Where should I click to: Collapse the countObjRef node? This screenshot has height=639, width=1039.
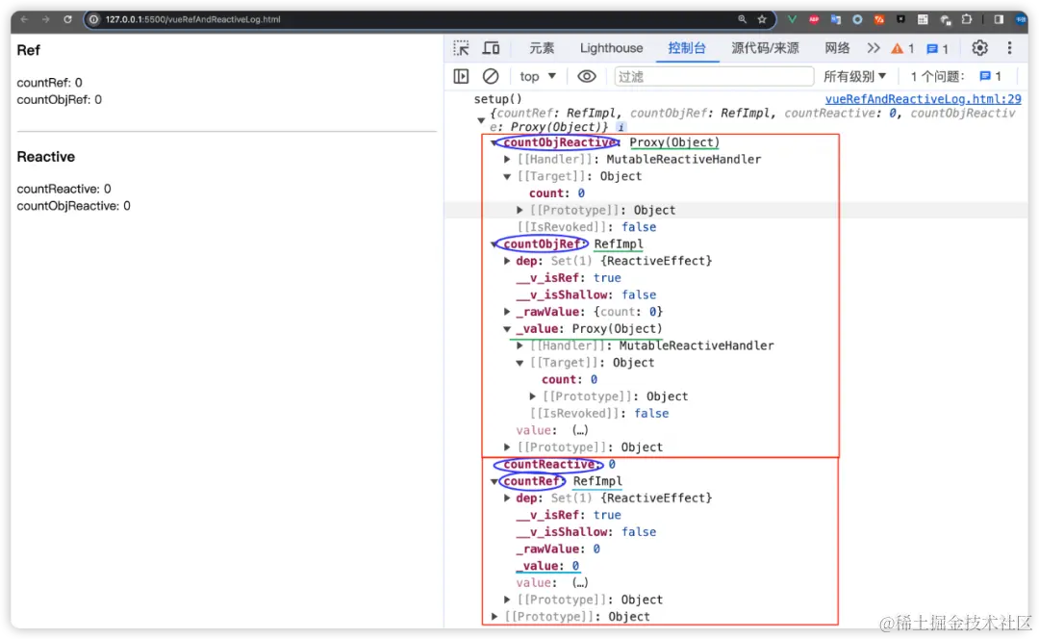(494, 243)
